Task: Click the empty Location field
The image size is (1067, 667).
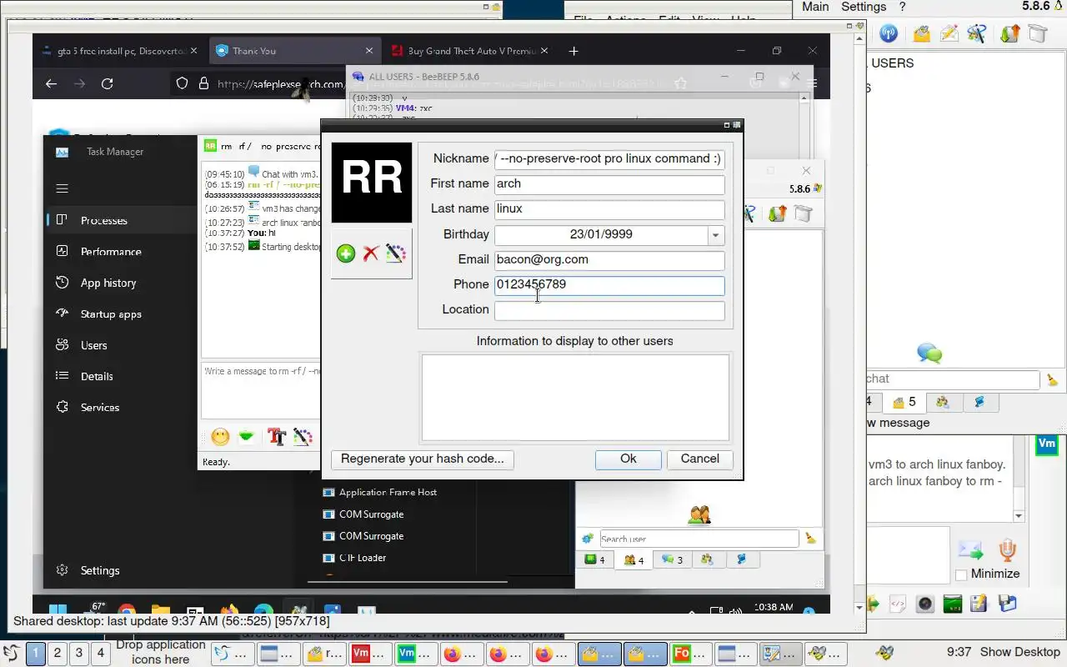Action: (x=609, y=310)
